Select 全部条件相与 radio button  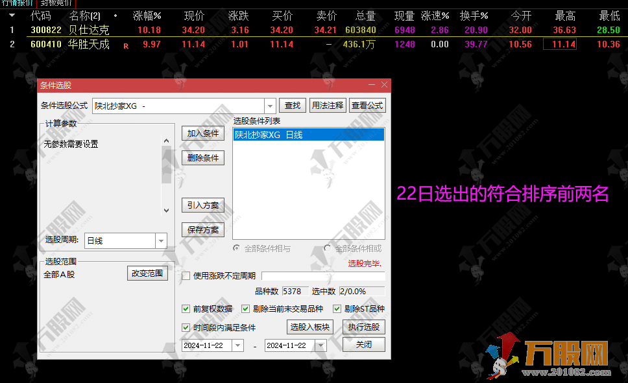click(237, 249)
